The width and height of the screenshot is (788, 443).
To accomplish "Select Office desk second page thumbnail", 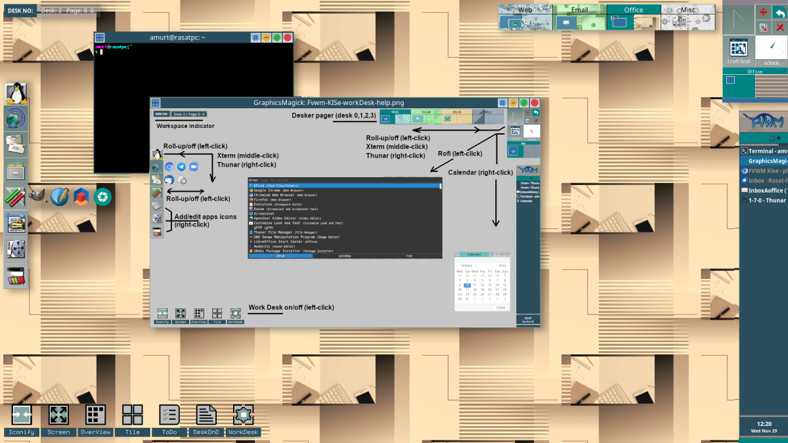I will point(647,22).
